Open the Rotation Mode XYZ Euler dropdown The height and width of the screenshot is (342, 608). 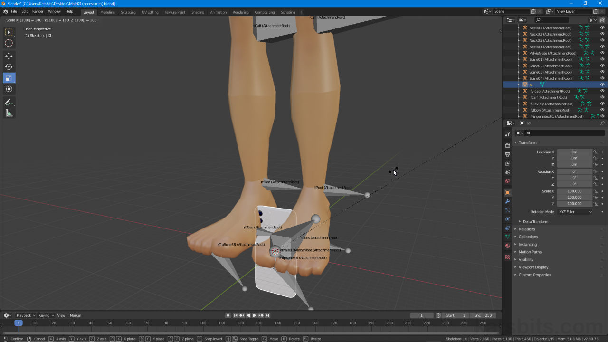(x=575, y=212)
